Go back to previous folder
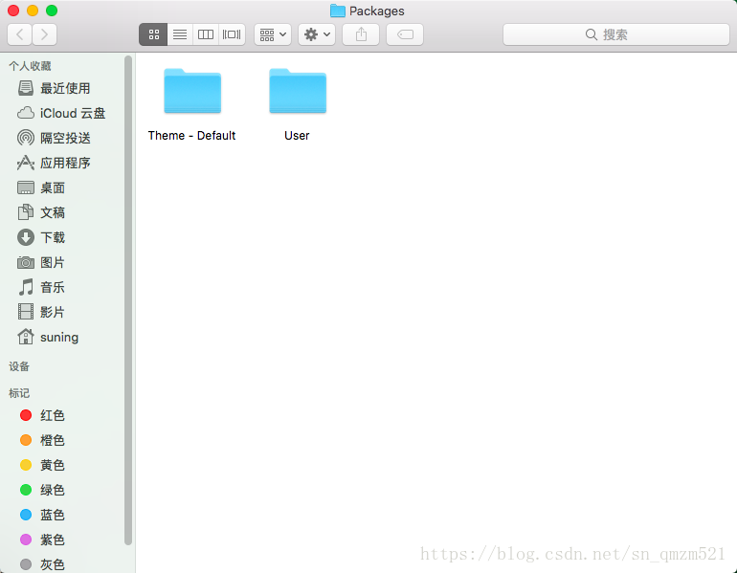 [x=20, y=34]
